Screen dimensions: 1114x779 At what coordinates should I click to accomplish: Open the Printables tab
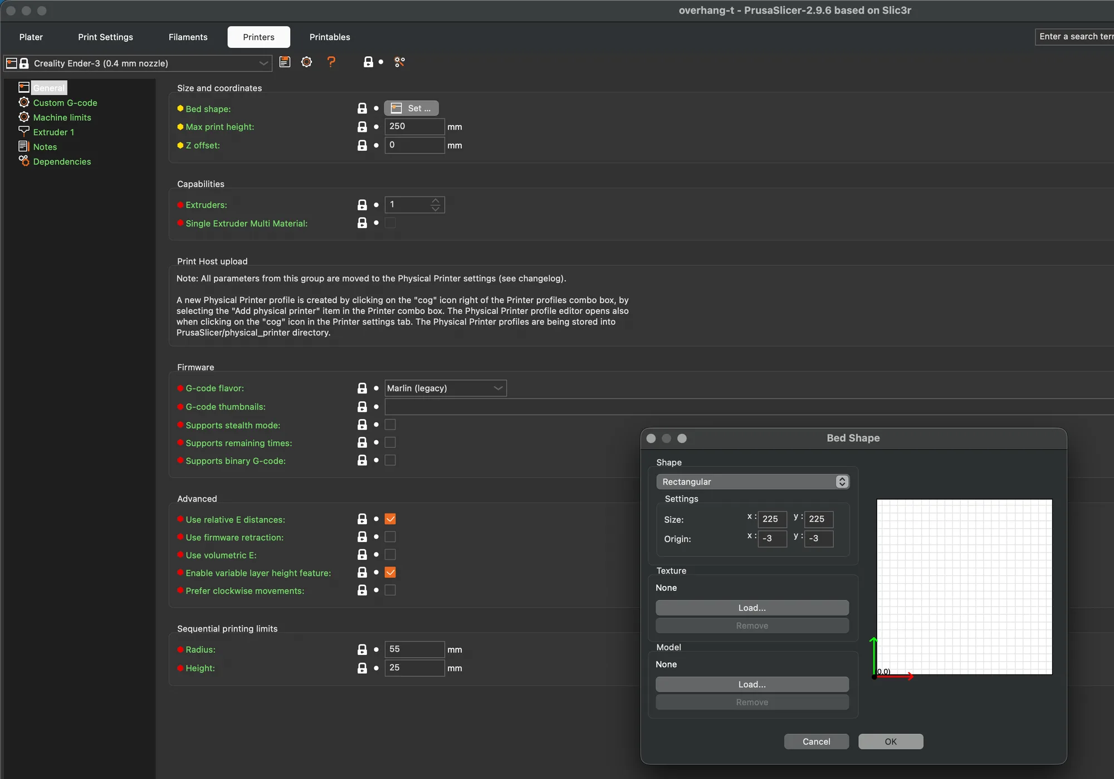click(330, 37)
